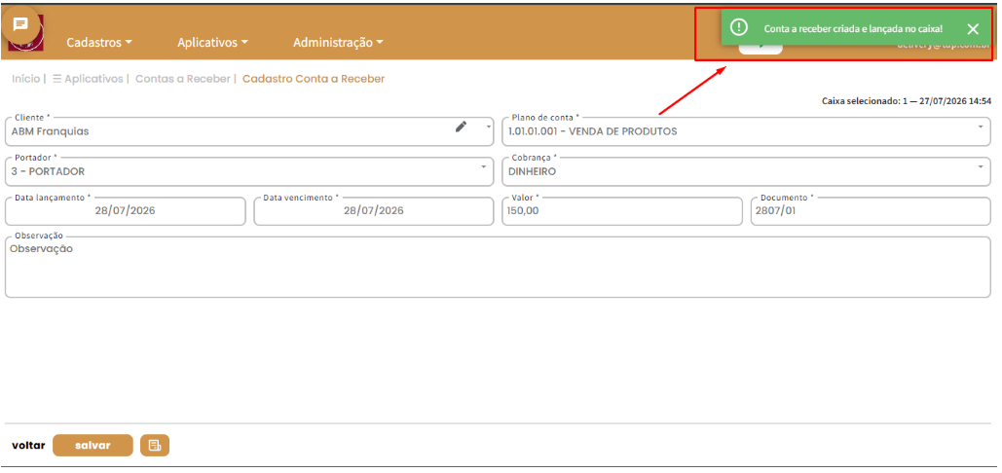
Task: Open the Cadastros menu
Action: [x=99, y=43]
